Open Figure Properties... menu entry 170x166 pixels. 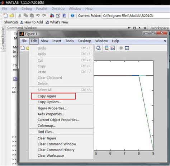click(x=61, y=108)
